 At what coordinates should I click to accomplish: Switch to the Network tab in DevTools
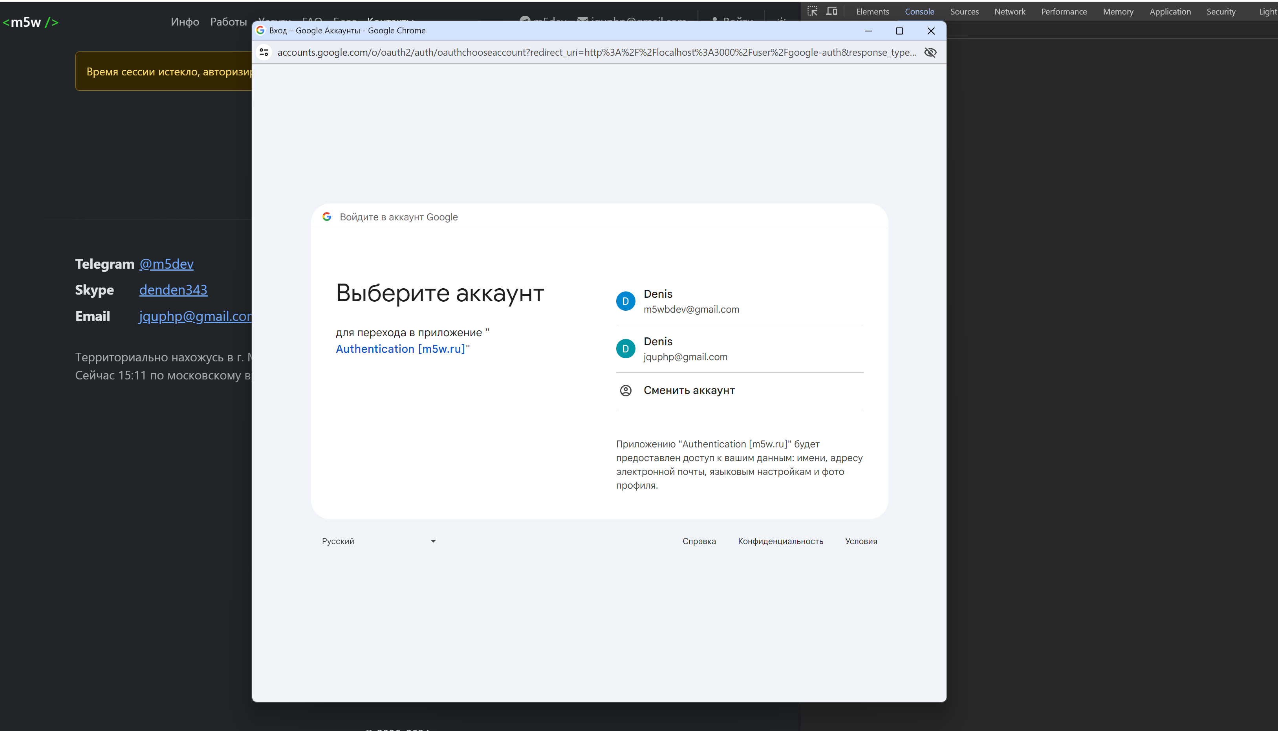point(1009,11)
